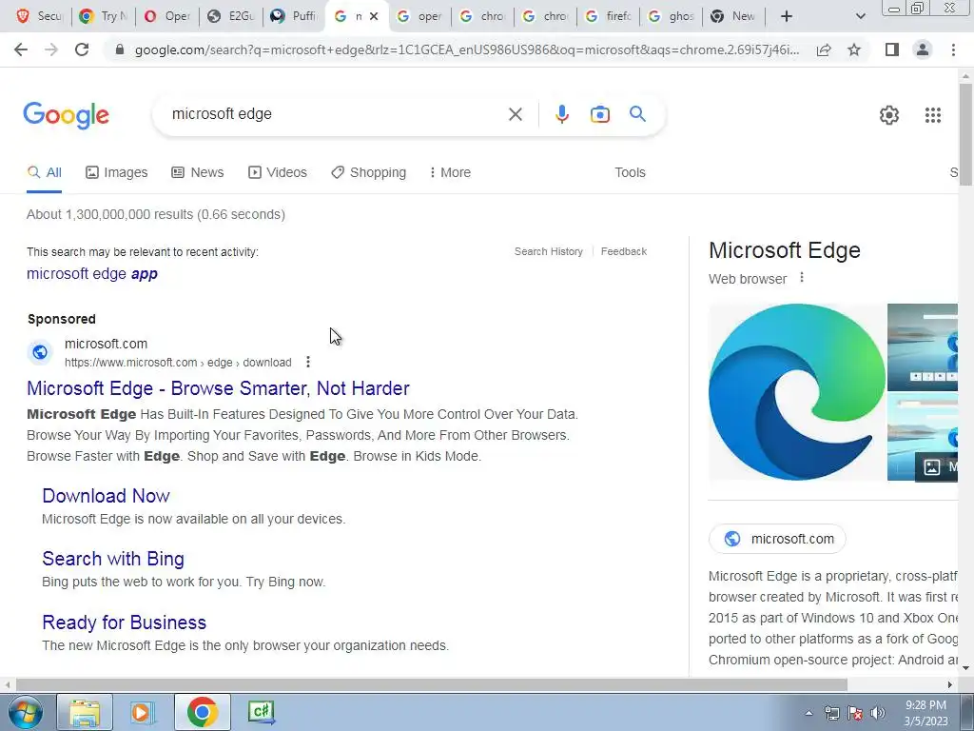974x731 pixels.
Task: Open the Tools options
Action: tap(630, 172)
